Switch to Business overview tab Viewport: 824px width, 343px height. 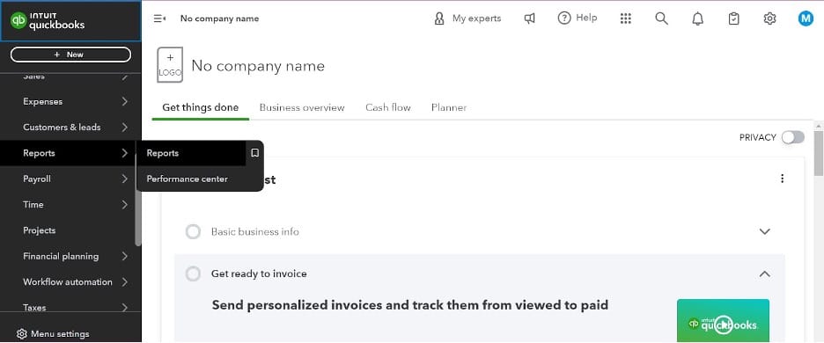point(302,107)
